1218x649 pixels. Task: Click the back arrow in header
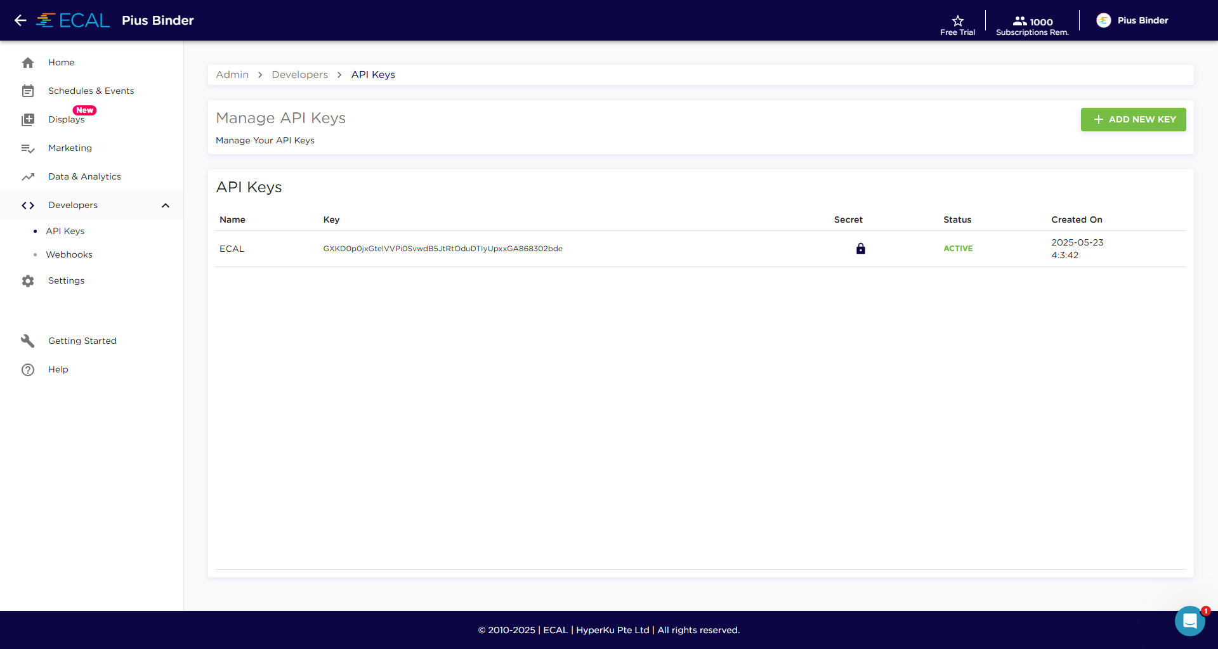20,20
